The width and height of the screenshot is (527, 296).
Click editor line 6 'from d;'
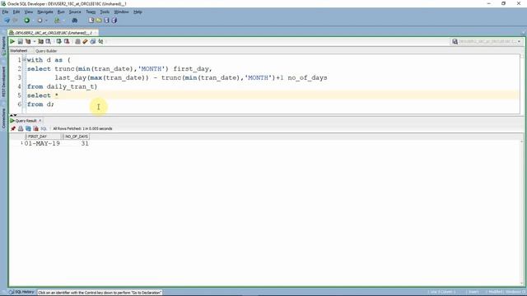click(40, 104)
